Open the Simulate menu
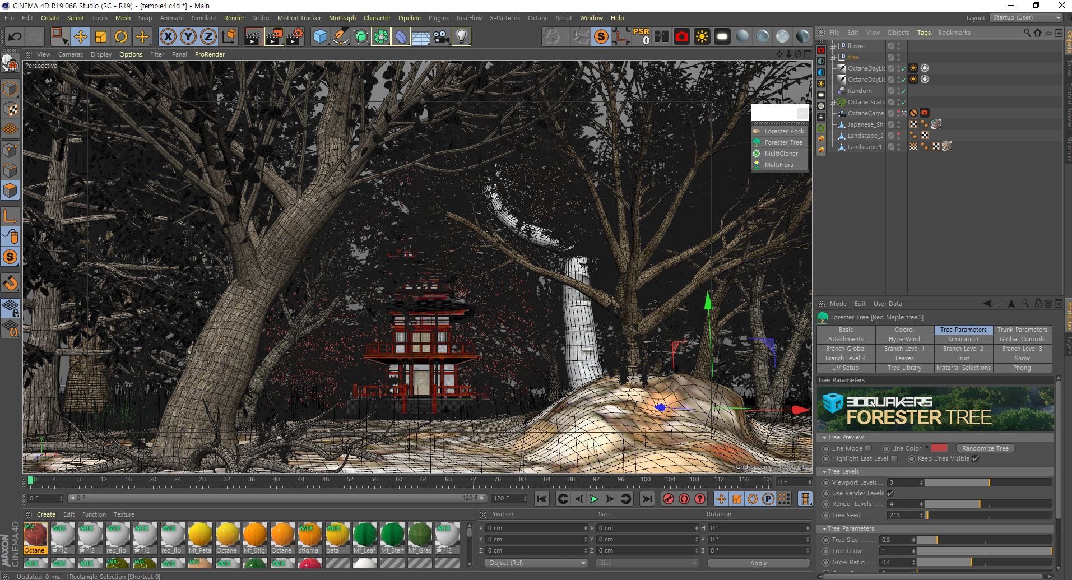The image size is (1072, 580). pos(203,18)
